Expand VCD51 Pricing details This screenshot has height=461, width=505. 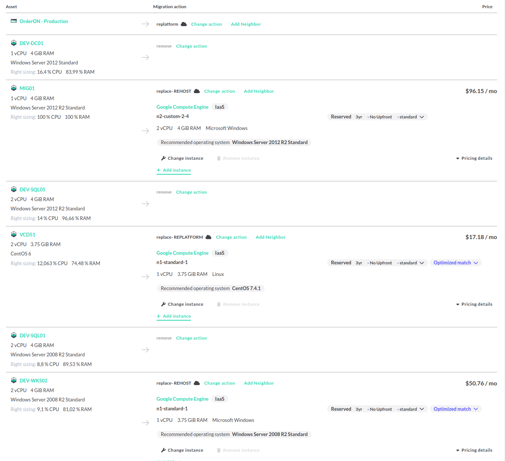pyautogui.click(x=474, y=304)
